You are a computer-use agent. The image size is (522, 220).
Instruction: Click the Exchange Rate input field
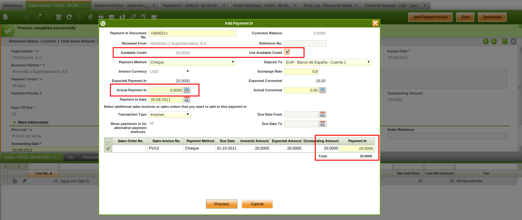click(x=301, y=72)
